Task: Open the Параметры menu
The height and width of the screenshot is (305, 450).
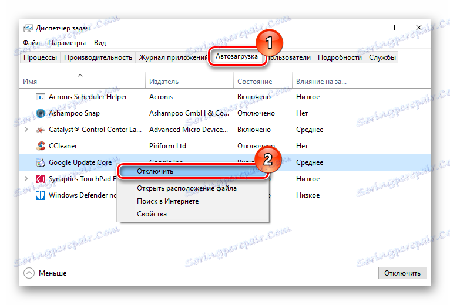Action: coord(67,43)
